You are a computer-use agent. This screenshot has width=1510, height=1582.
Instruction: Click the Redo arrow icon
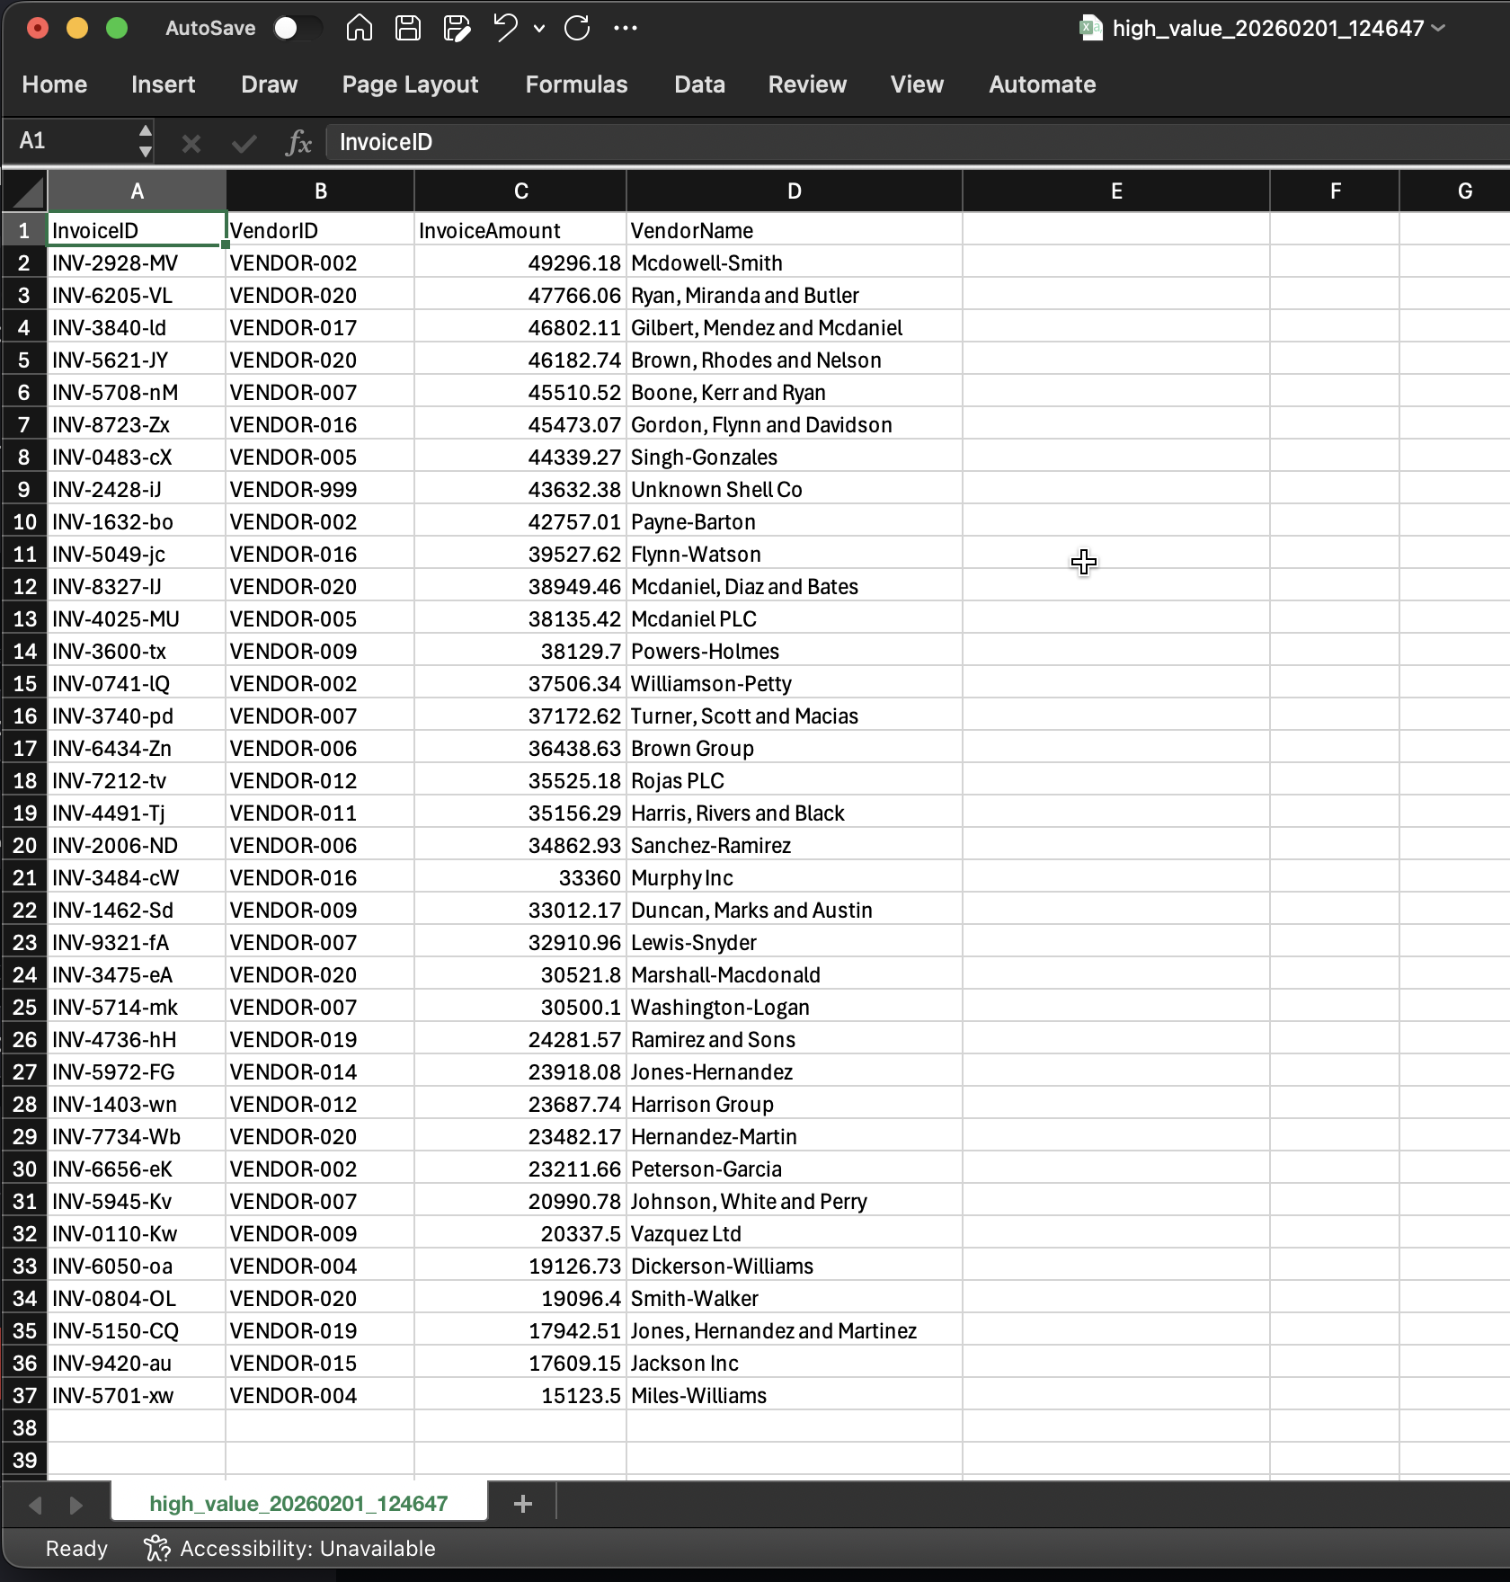pyautogui.click(x=577, y=29)
